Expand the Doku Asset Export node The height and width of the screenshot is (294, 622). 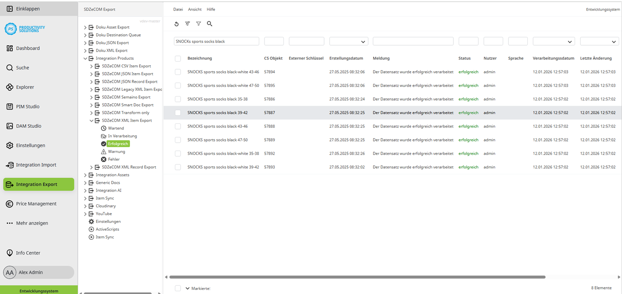click(86, 28)
